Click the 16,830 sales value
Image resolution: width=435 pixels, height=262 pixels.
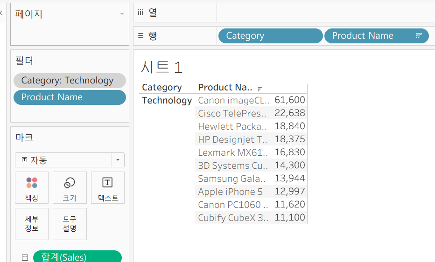tap(290, 152)
